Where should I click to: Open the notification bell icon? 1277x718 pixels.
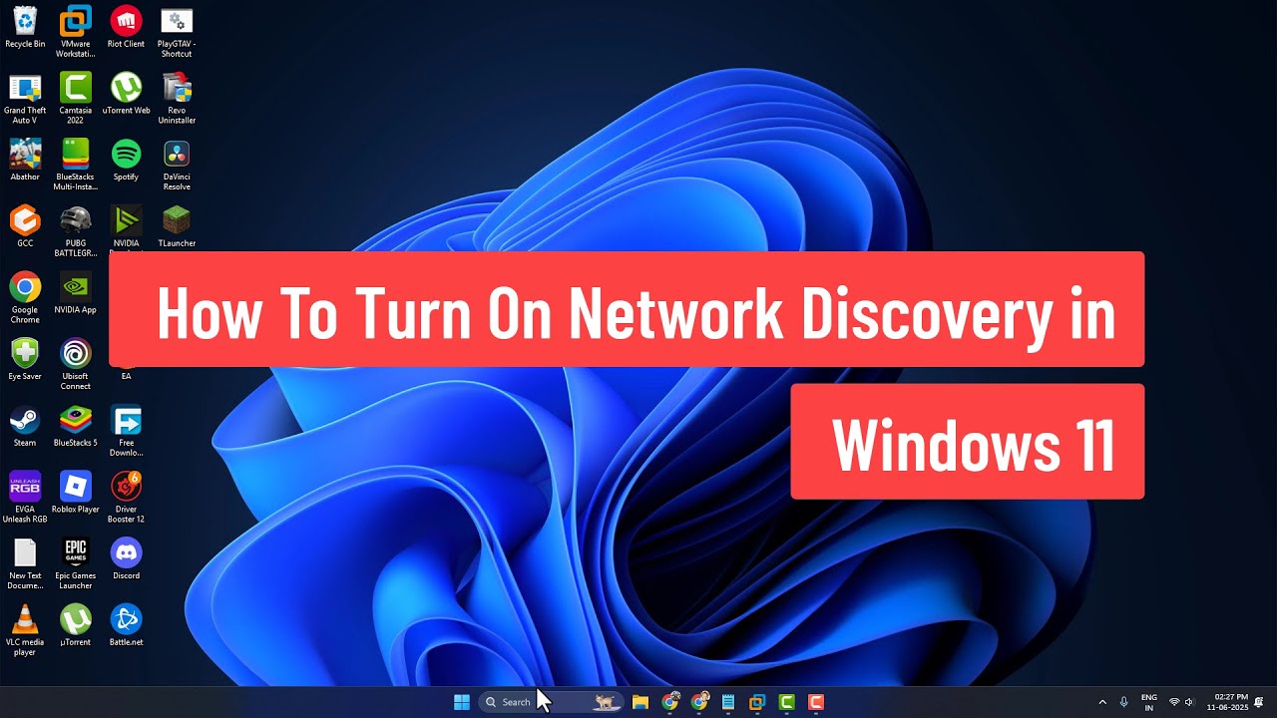click(1260, 702)
